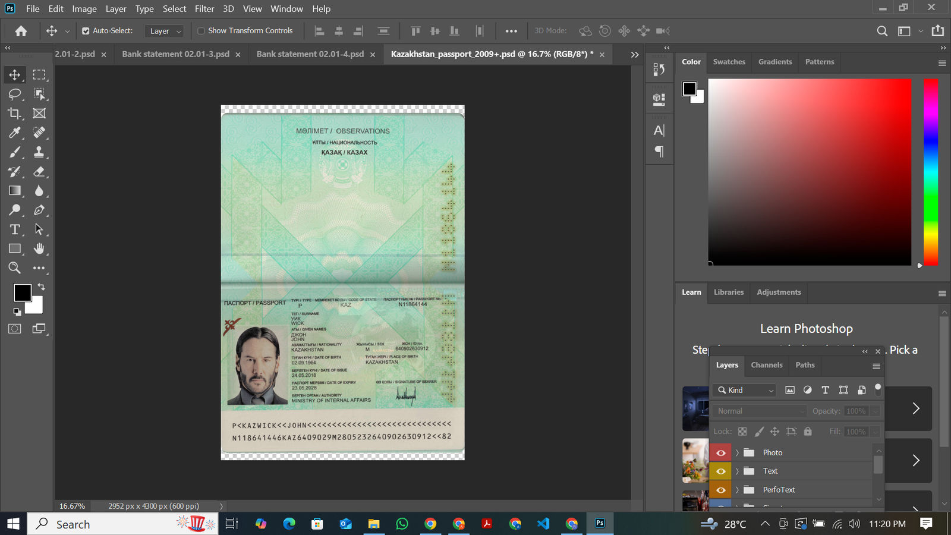Switch to Bank statement 02.01-3.psd tab

(x=175, y=54)
